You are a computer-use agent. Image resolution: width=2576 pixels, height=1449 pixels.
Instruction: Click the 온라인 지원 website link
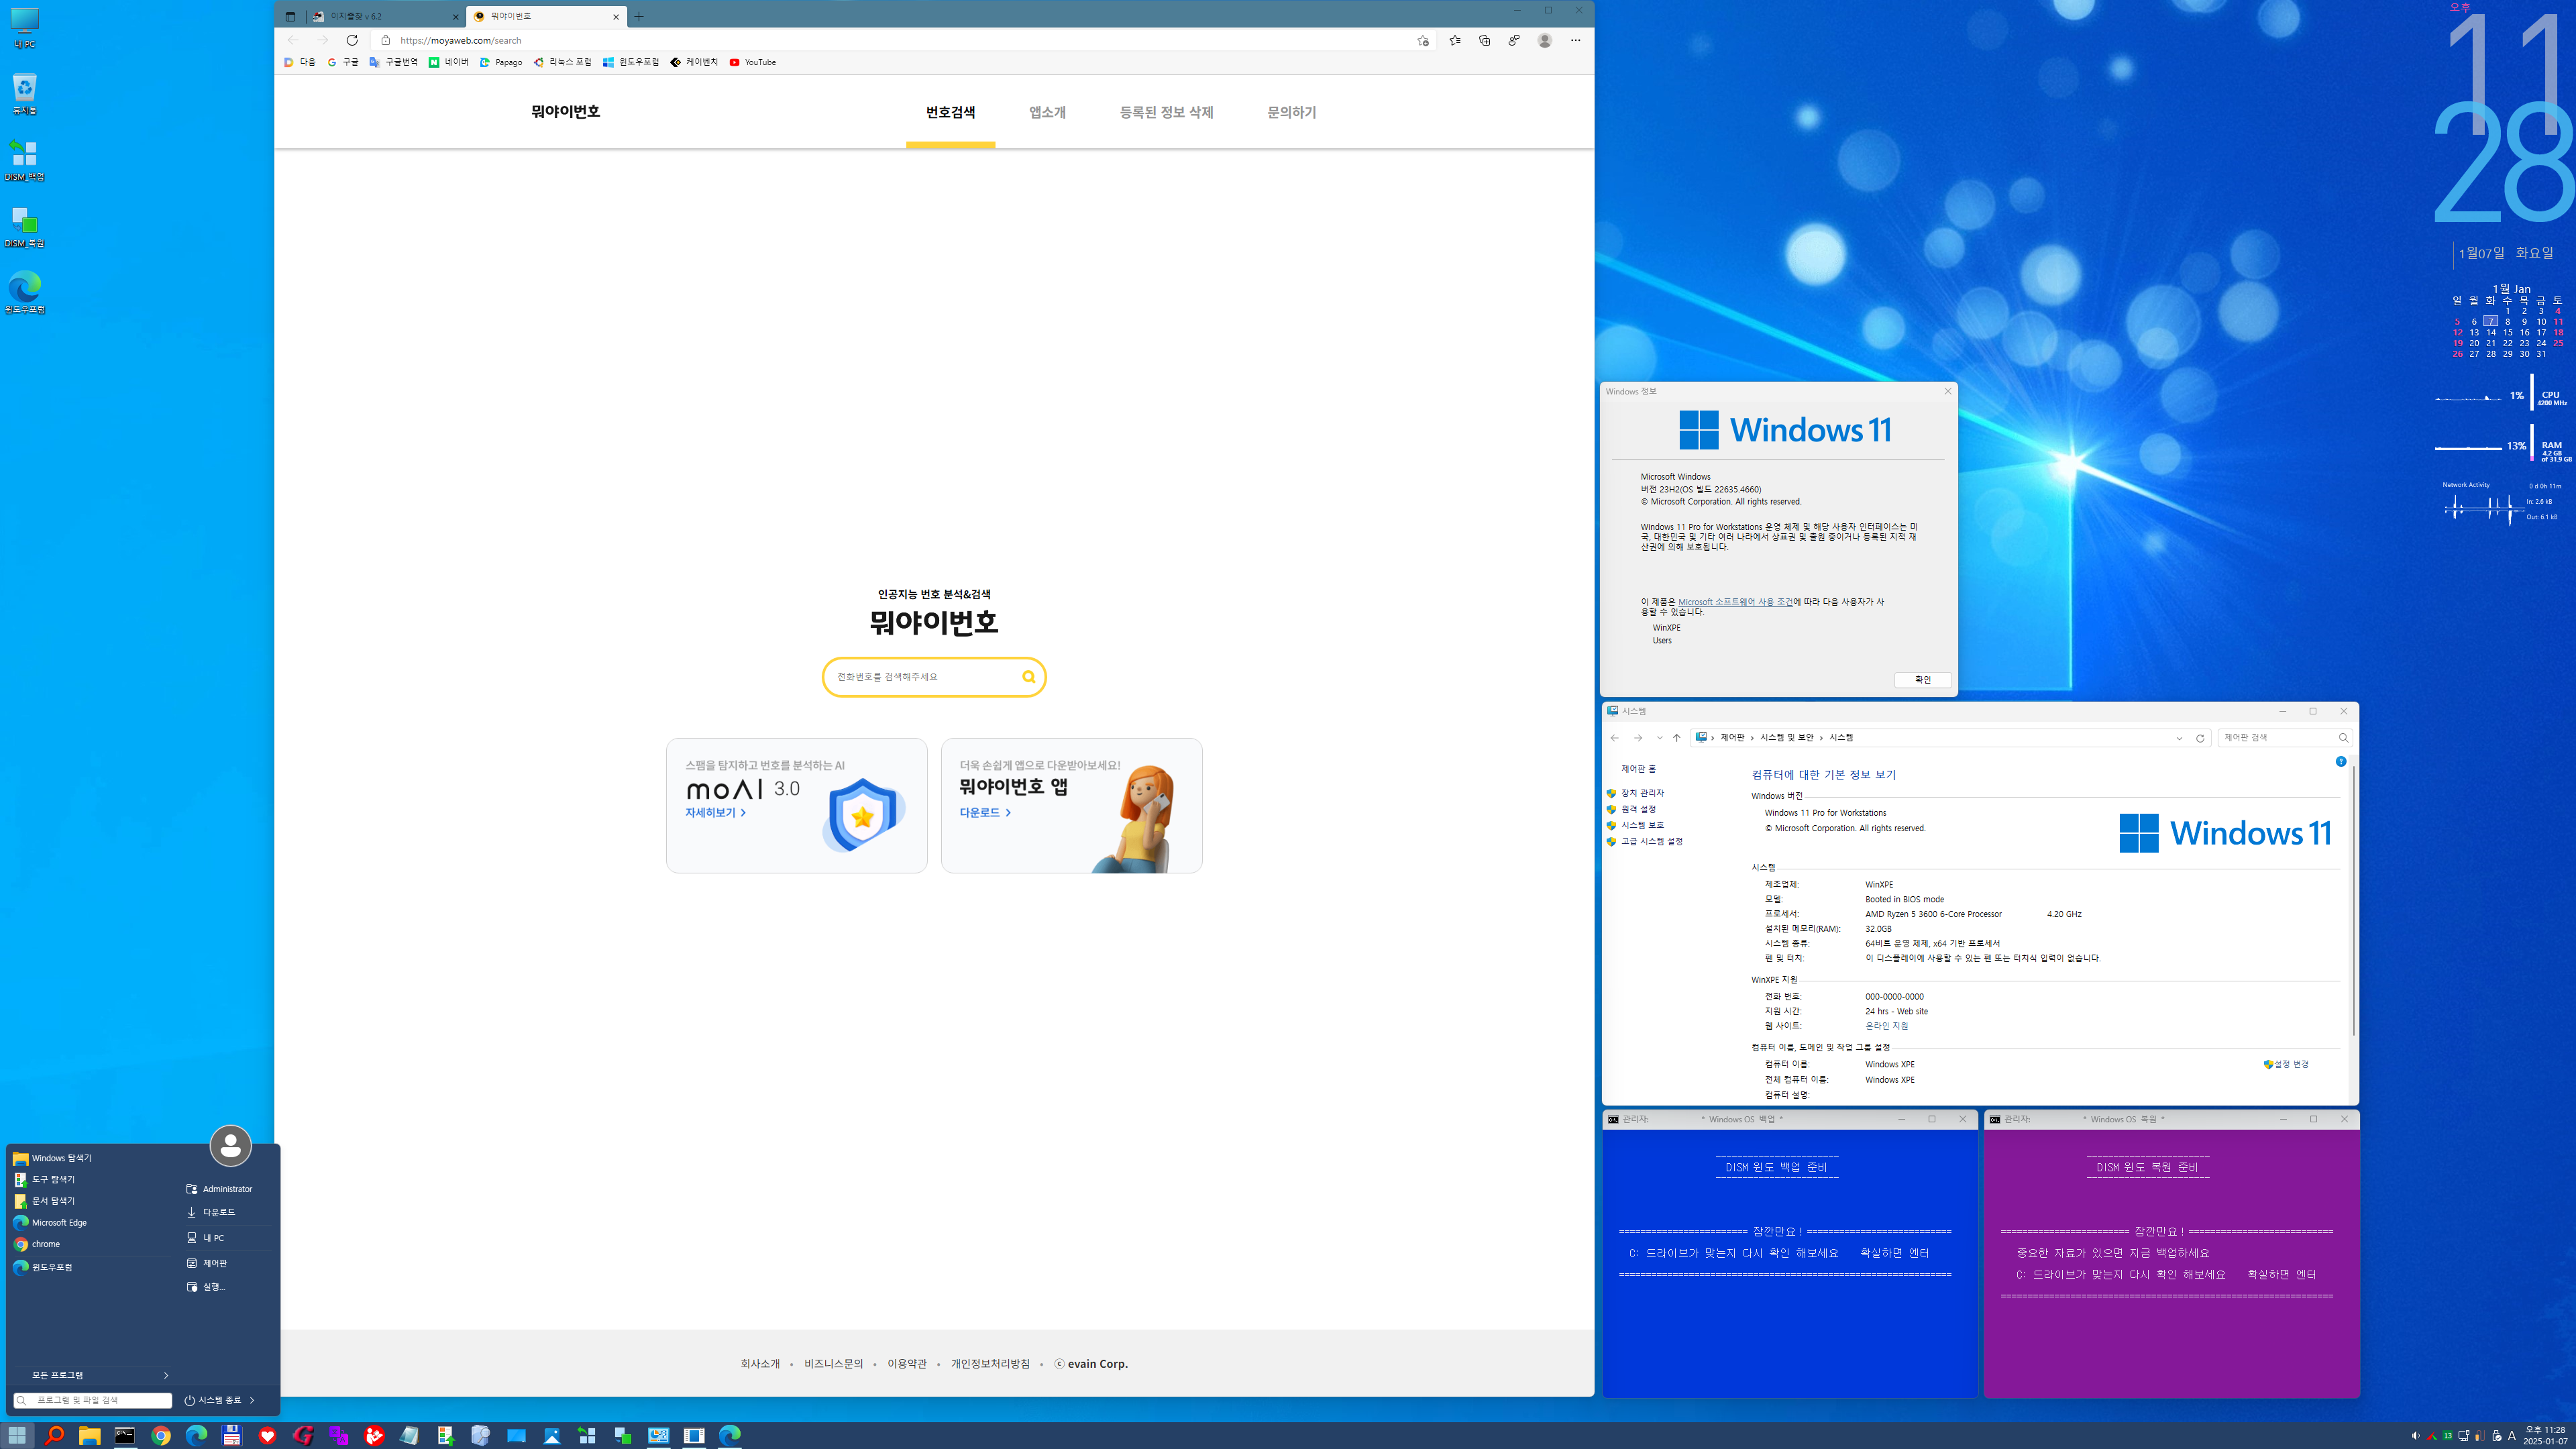(1886, 1026)
